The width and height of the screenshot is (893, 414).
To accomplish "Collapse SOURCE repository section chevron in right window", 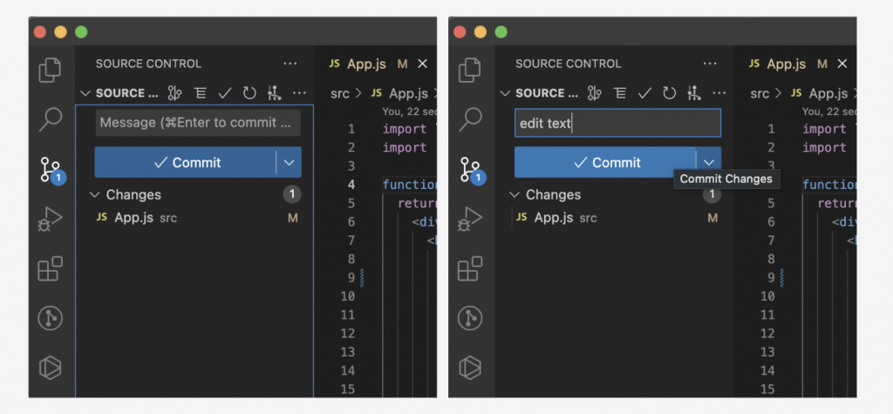I will (x=505, y=93).
